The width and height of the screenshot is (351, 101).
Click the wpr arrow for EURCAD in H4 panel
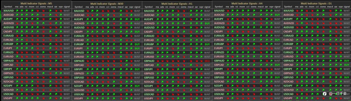click(271, 40)
